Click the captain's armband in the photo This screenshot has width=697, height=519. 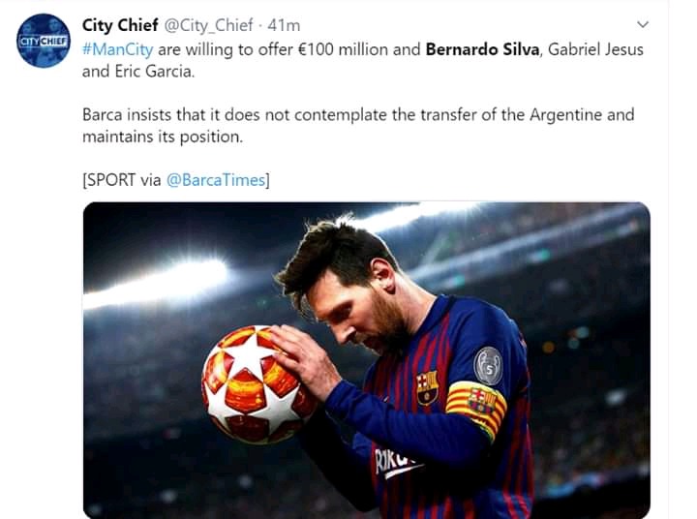pos(476,406)
